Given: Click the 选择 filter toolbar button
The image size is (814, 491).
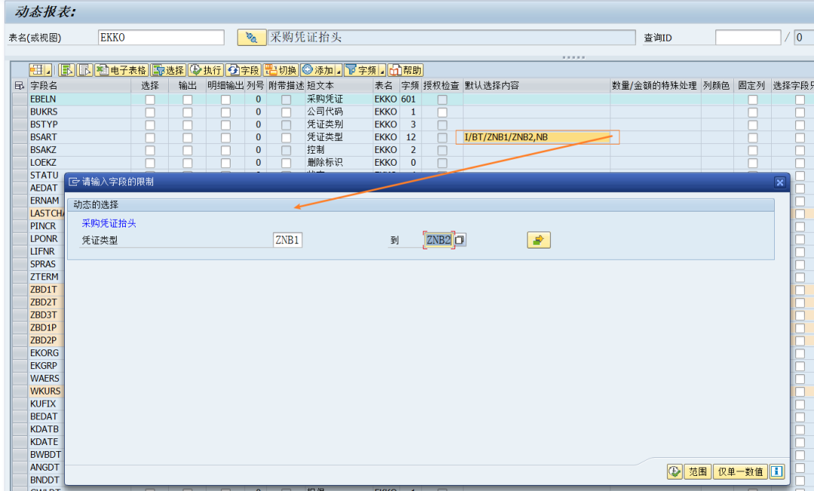Looking at the screenshot, I should (168, 70).
